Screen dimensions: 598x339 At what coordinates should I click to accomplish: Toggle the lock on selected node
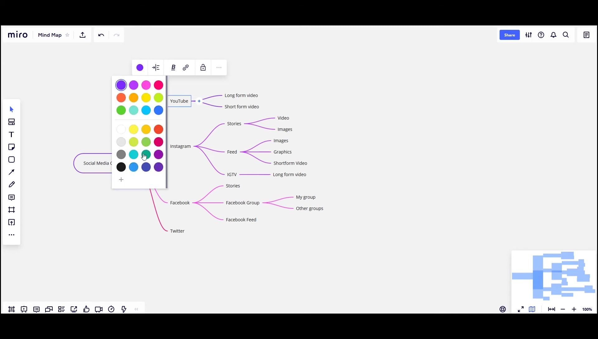pos(203,67)
